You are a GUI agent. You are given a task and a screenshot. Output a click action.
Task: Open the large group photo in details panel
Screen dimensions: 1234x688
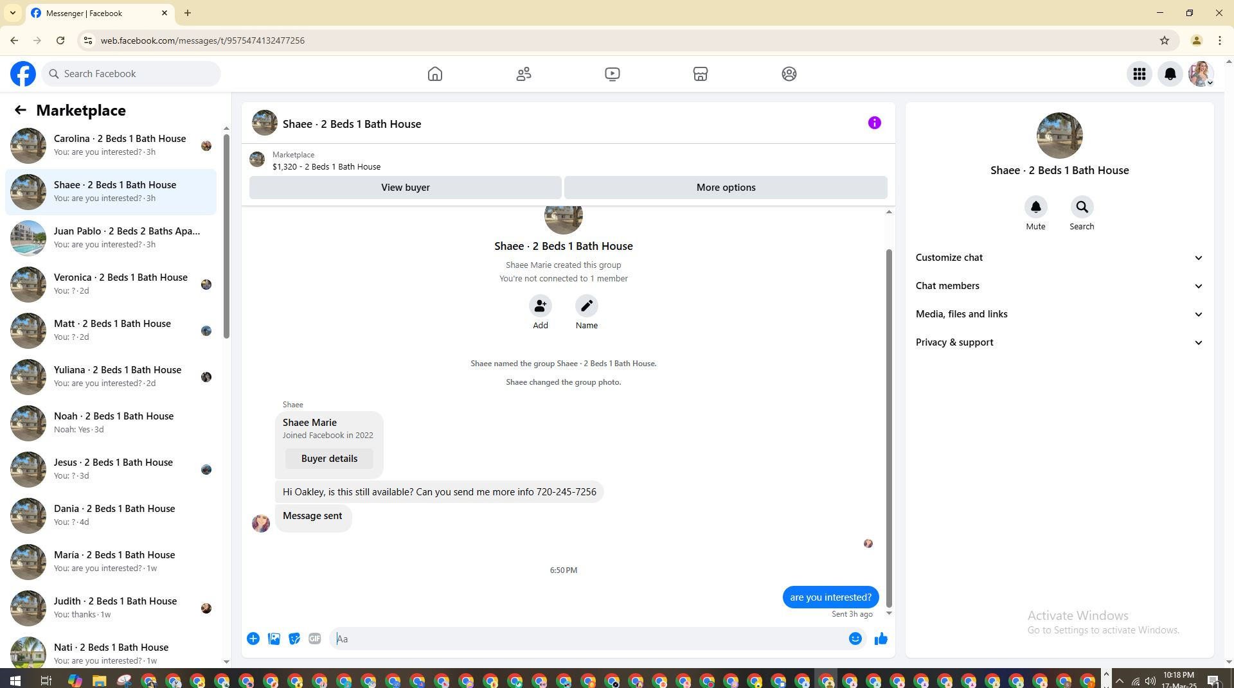click(x=1060, y=136)
